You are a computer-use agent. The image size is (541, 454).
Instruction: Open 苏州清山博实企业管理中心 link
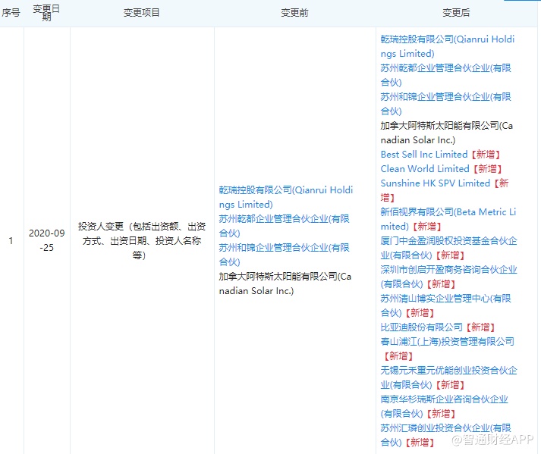pyautogui.click(x=445, y=305)
